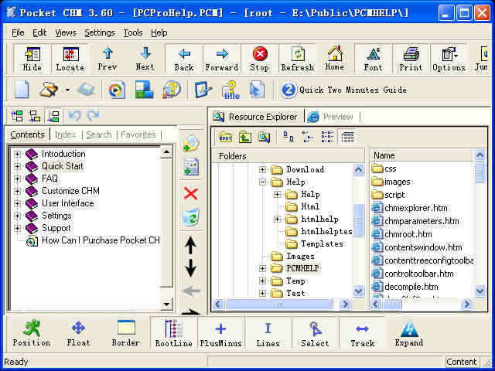495x371 pixels.
Task: Create new blank document icon
Action: click(x=22, y=90)
